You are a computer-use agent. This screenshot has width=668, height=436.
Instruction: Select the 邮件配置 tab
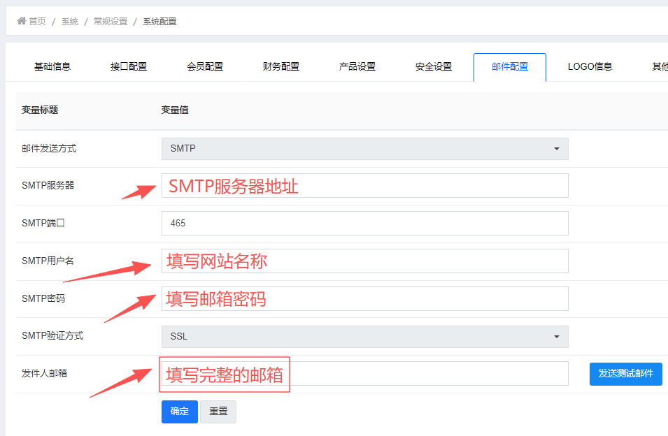click(509, 67)
